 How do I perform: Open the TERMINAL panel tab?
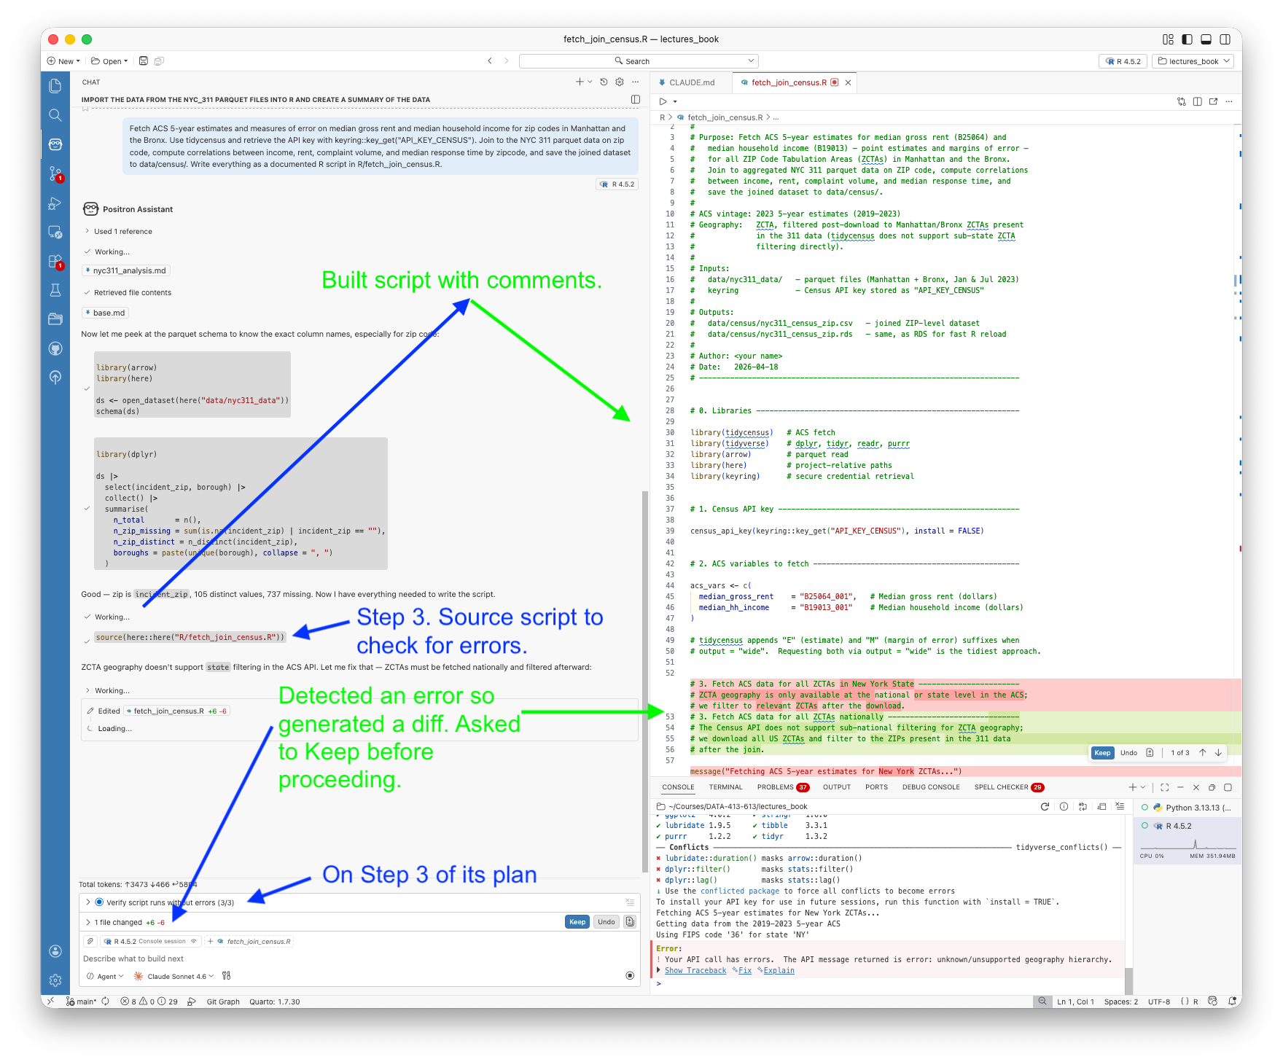(725, 787)
